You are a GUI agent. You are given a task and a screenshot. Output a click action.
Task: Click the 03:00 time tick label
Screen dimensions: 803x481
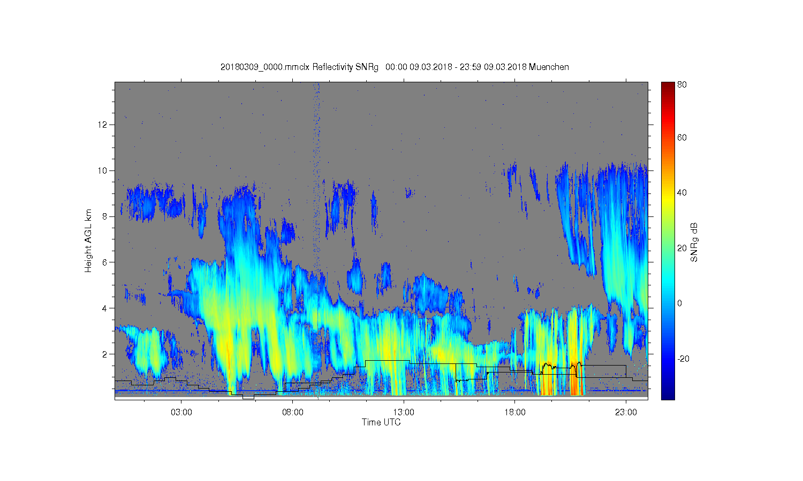click(x=181, y=413)
